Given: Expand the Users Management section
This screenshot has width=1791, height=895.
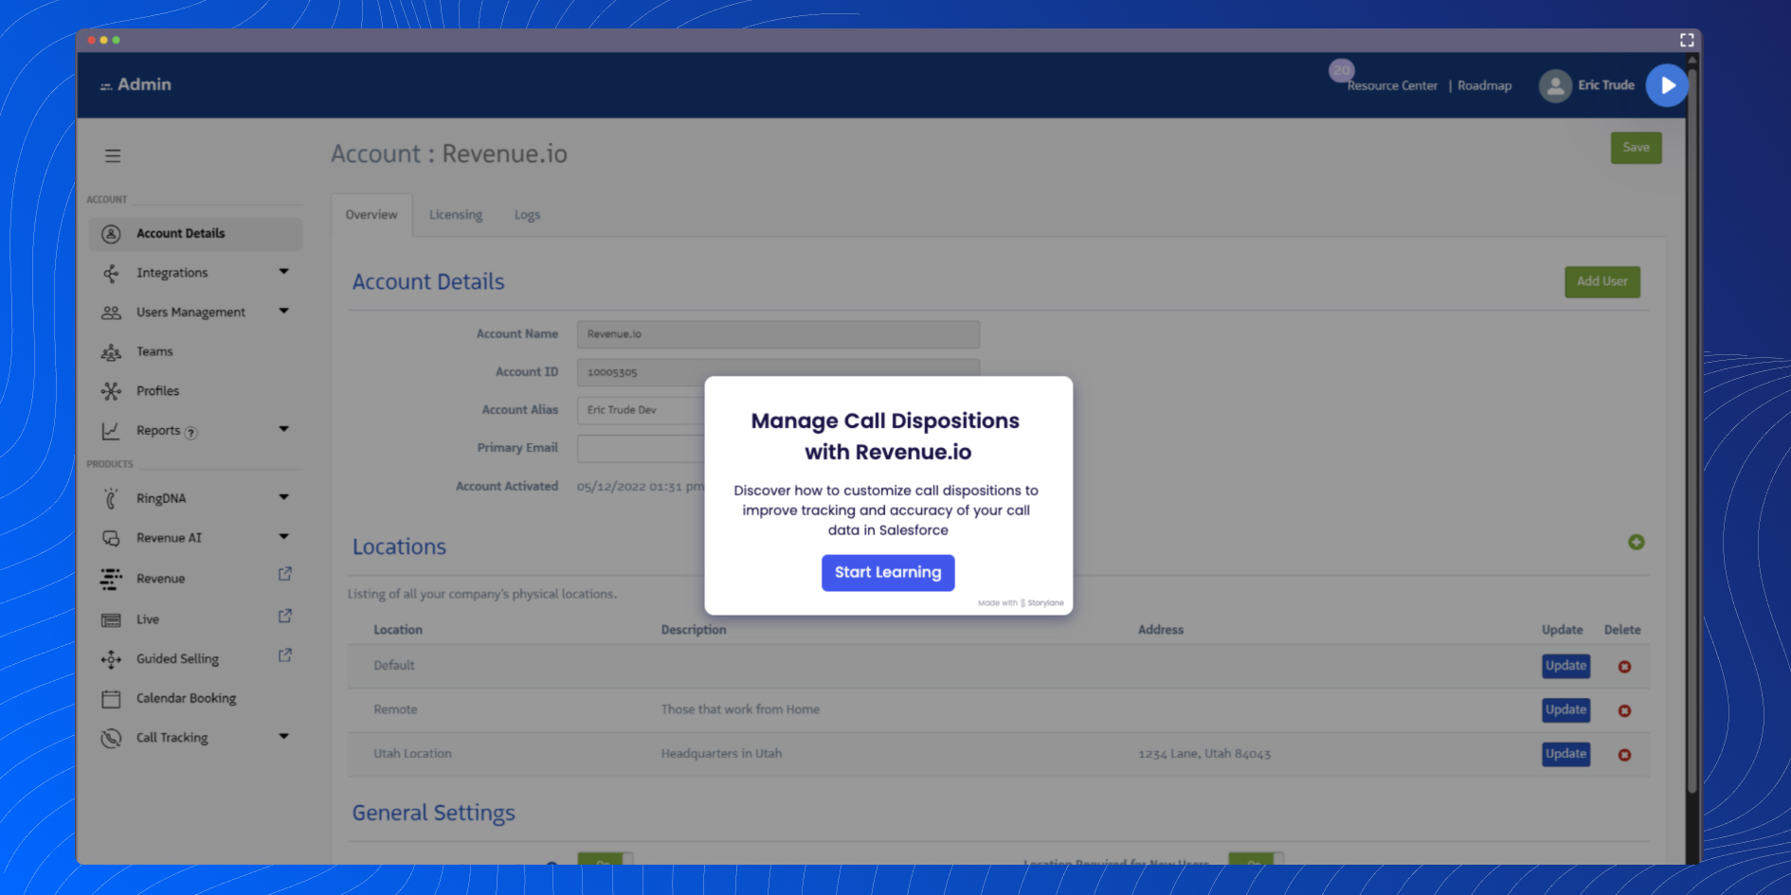Looking at the screenshot, I should click(283, 312).
